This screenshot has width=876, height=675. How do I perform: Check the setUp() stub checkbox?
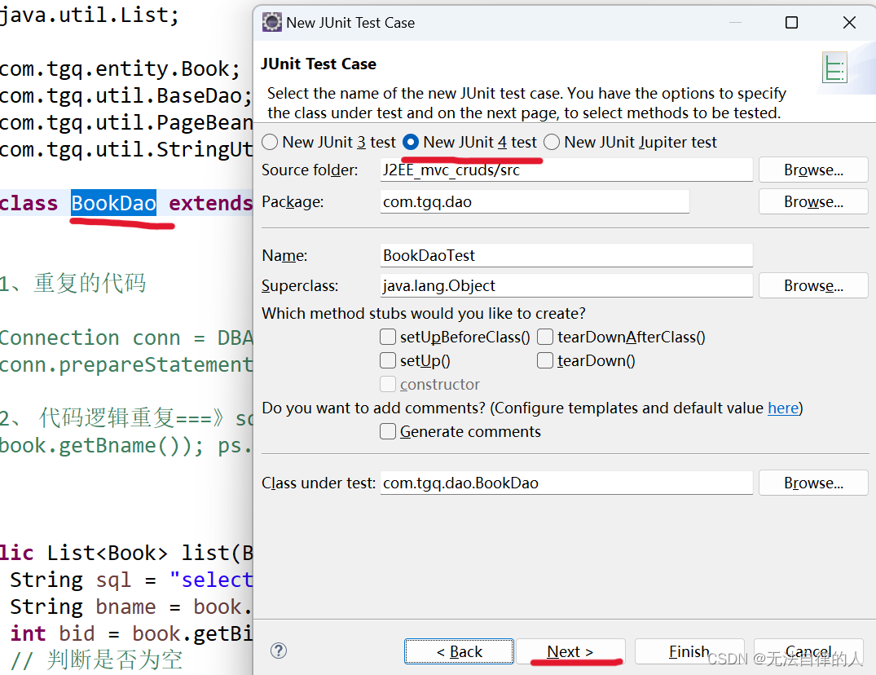click(x=388, y=360)
